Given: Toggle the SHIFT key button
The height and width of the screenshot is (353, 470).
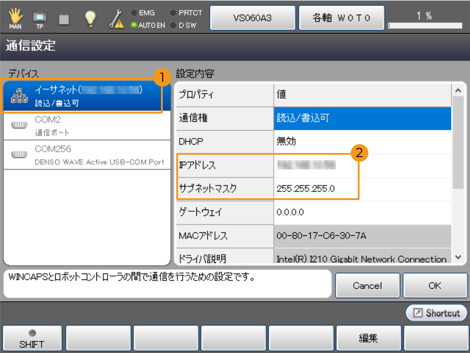Looking at the screenshot, I should click(x=32, y=338).
